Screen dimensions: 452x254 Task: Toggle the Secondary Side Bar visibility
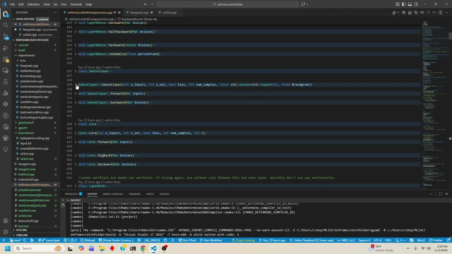[416, 4]
